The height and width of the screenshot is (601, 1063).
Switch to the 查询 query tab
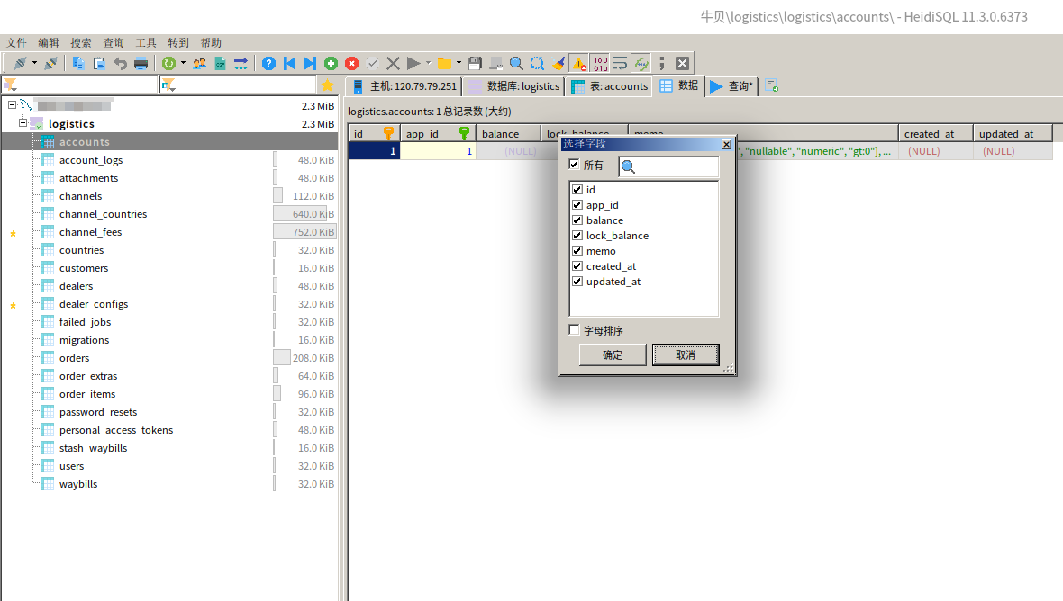coord(731,86)
